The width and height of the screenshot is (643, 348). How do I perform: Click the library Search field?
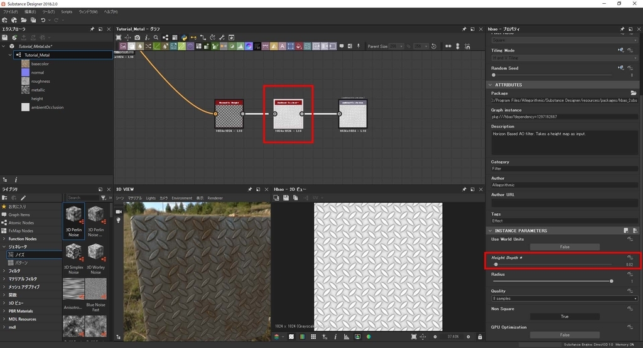click(83, 198)
